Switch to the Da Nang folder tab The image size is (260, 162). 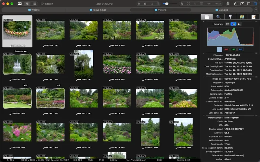(x=222, y=10)
